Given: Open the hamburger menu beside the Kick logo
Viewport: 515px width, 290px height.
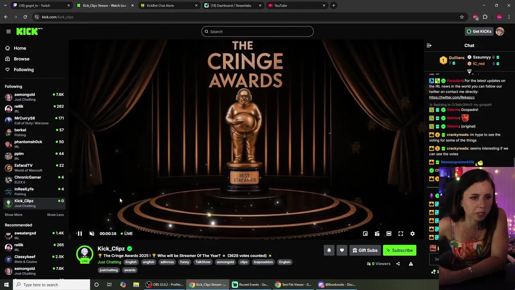Looking at the screenshot, I should [x=8, y=31].
